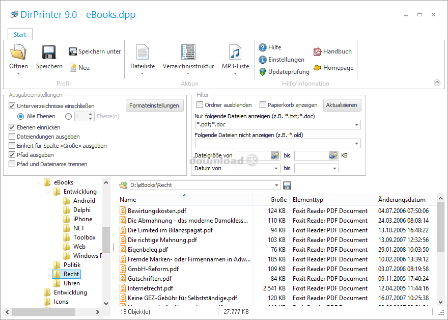
Task: Select the Alle Ebenen radio button
Action: point(20,116)
